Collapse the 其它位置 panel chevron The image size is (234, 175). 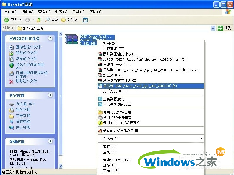(50, 95)
